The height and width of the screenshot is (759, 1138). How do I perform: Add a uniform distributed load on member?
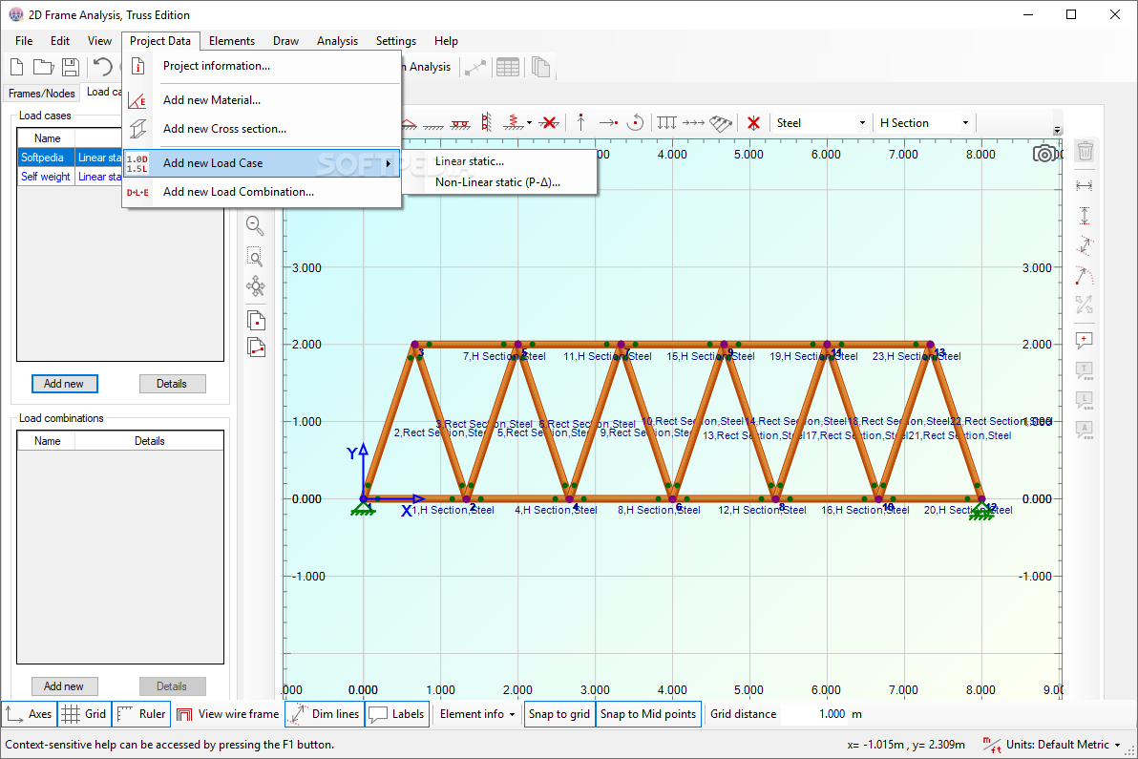click(x=667, y=122)
